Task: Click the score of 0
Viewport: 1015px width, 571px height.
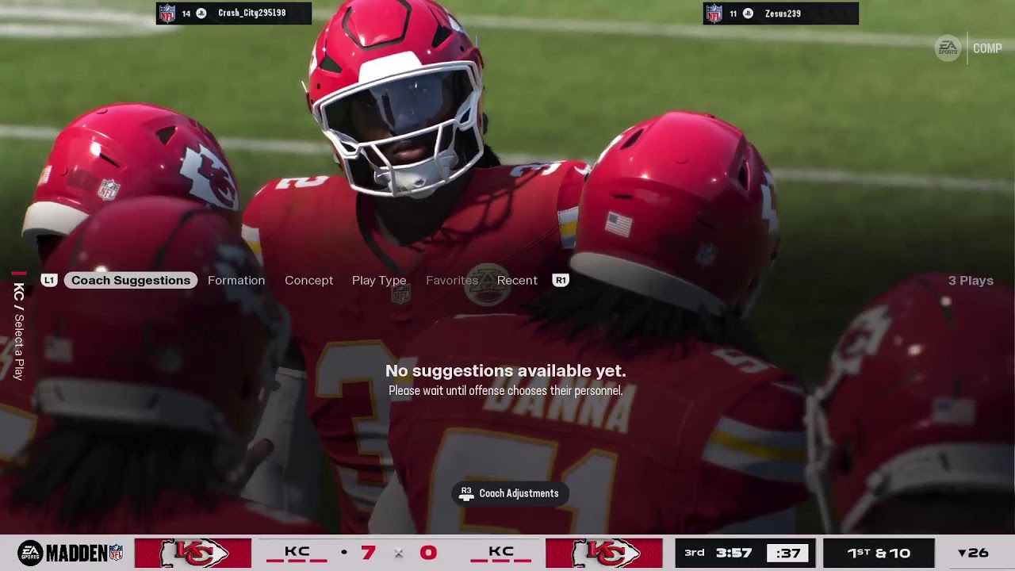Action: point(428,552)
